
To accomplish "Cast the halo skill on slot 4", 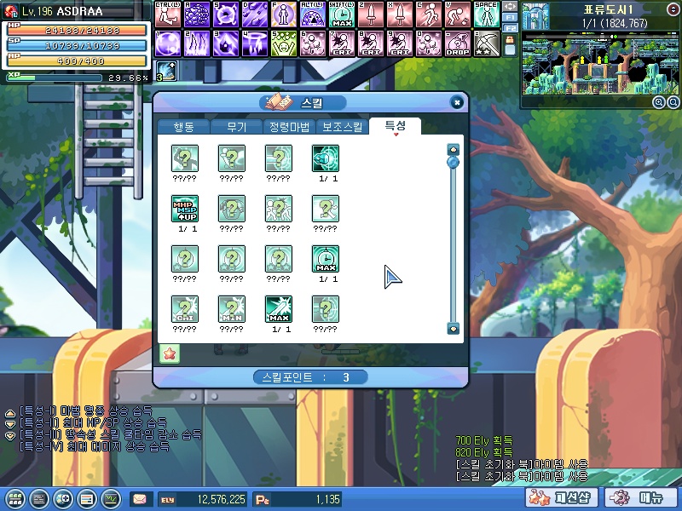I will pos(255,43).
